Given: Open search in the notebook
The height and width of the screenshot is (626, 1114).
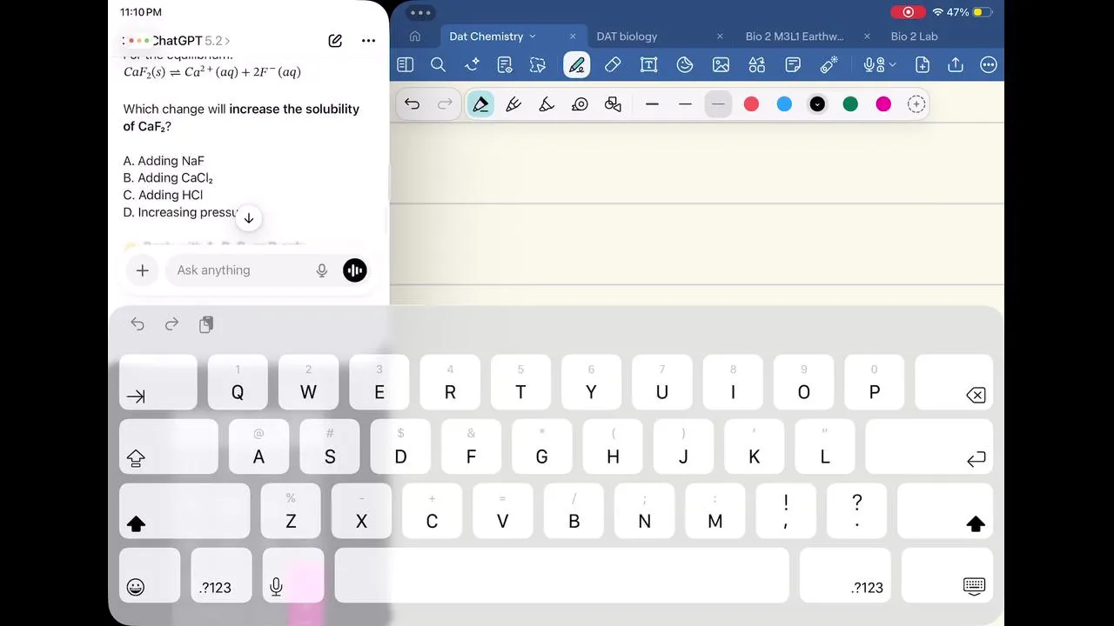Looking at the screenshot, I should [x=439, y=65].
